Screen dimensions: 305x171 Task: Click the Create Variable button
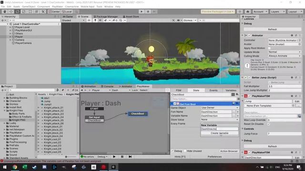pos(219,133)
